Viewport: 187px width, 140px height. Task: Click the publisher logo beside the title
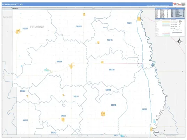pyautogui.click(x=177, y=4)
